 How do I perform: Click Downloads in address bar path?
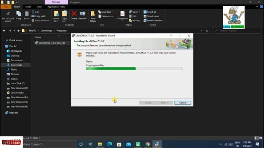[x=46, y=31]
